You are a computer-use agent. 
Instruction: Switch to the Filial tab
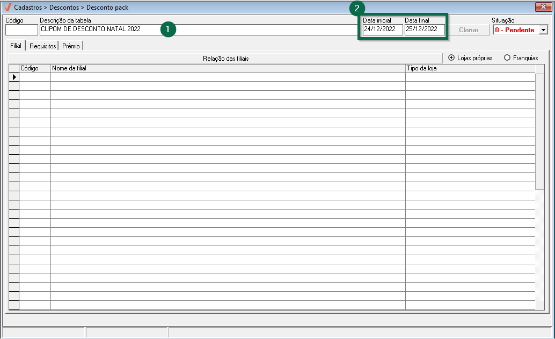tap(16, 46)
